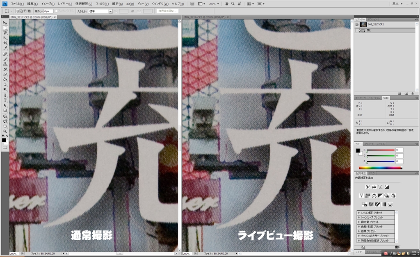Toggle Quick Mask mode
Screen dimensions: 420x257
pos(5,148)
